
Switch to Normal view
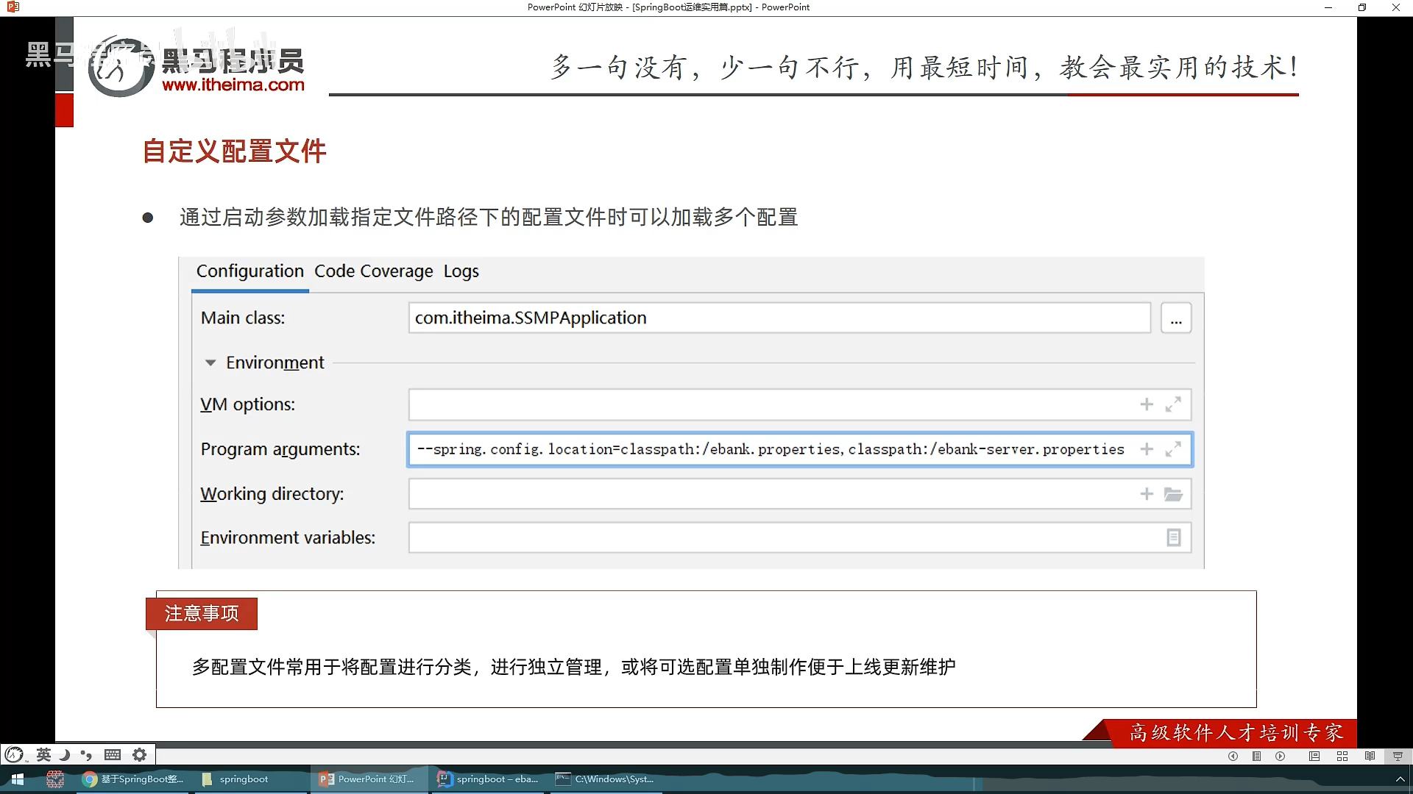(x=1314, y=756)
